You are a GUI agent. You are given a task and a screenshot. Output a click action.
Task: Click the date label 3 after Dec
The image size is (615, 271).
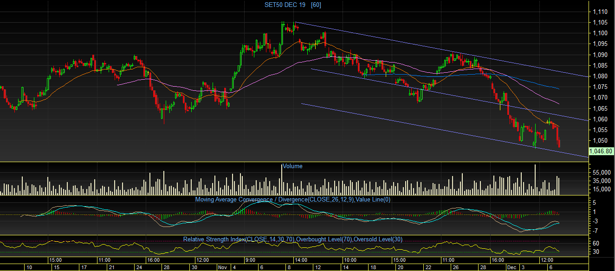(x=523, y=267)
